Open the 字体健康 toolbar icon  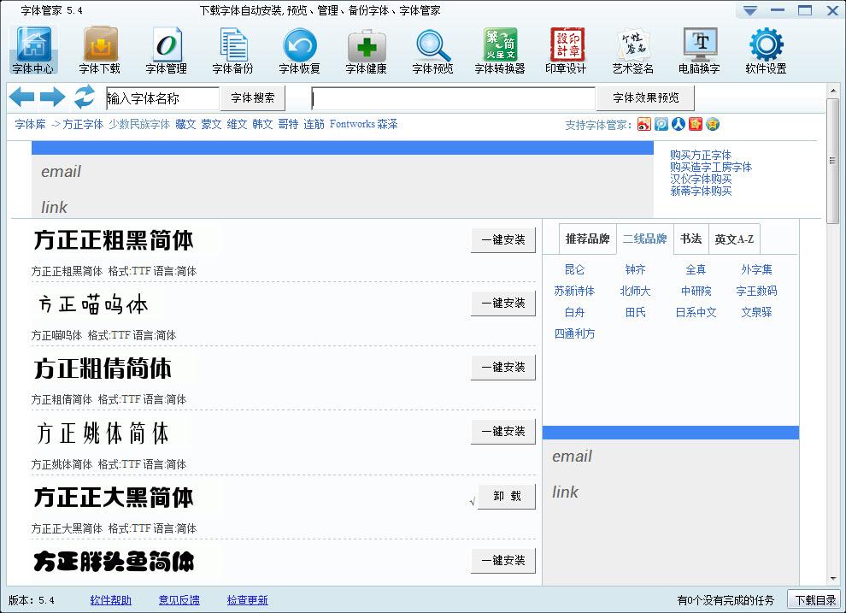(x=367, y=50)
